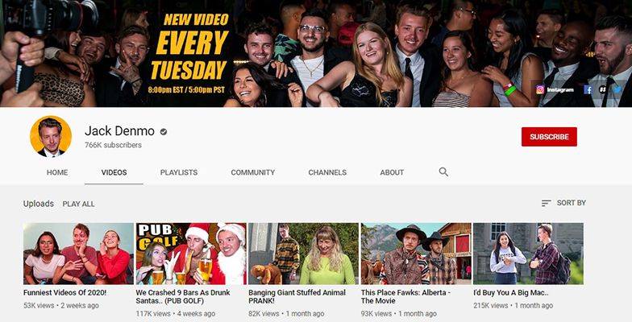Select the Channels tab

327,172
